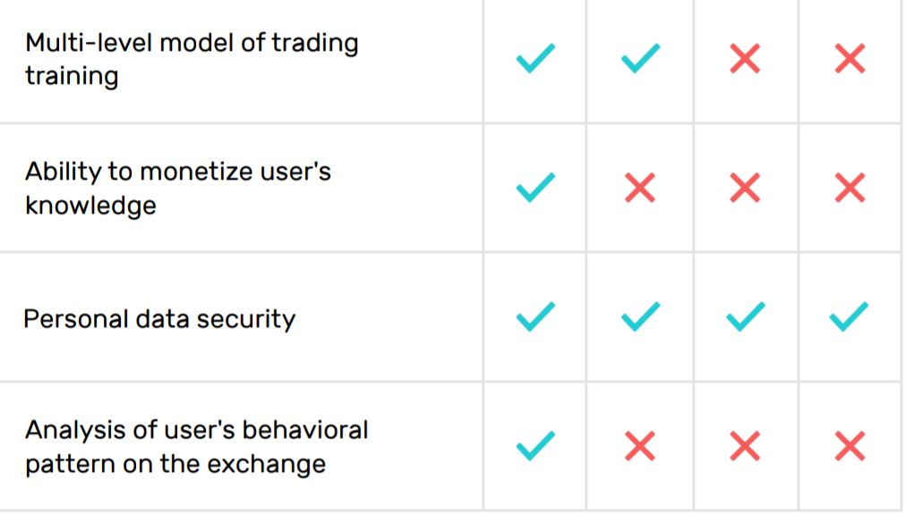The image size is (907, 514).
Task: Select 'Analysis of user's behavioral pattern' label
Action: point(197,447)
